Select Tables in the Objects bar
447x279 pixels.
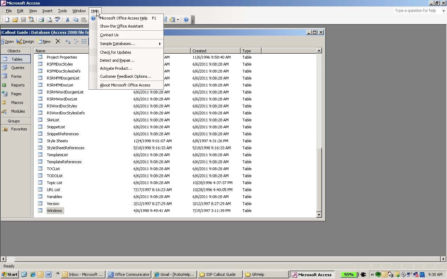click(16, 59)
